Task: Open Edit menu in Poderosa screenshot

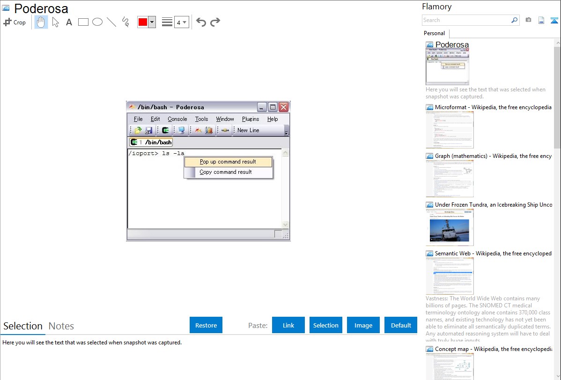Action: (155, 119)
